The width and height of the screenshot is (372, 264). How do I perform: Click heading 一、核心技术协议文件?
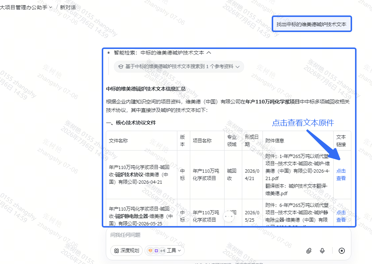tap(131, 123)
